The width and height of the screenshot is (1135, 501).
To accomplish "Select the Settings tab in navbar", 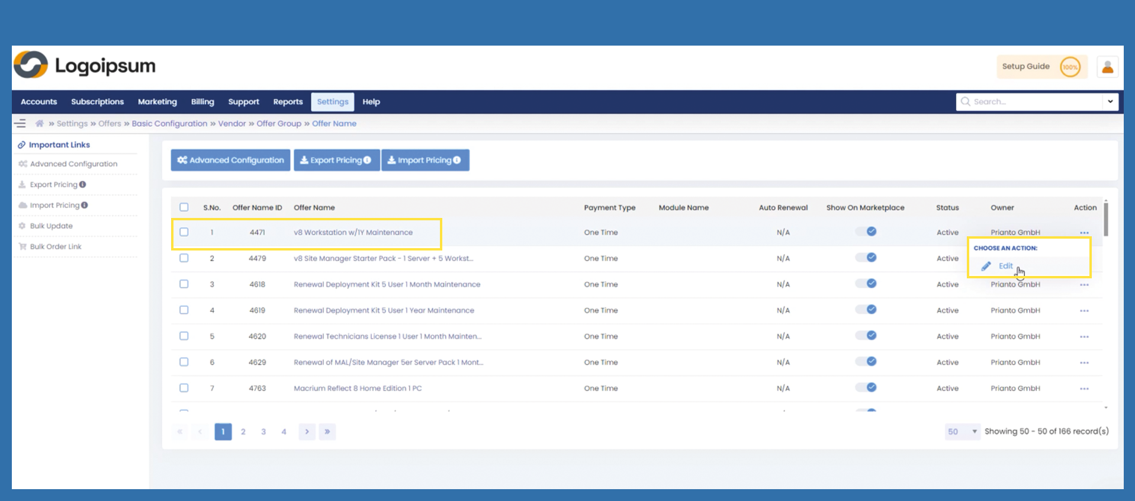I will [332, 102].
